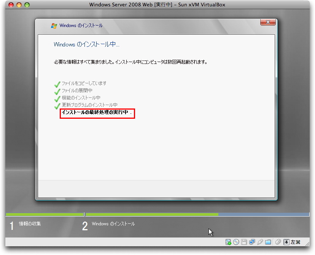Click the bold step インストールの最終処理の実行中
This screenshot has height=255, width=315.
click(95, 112)
